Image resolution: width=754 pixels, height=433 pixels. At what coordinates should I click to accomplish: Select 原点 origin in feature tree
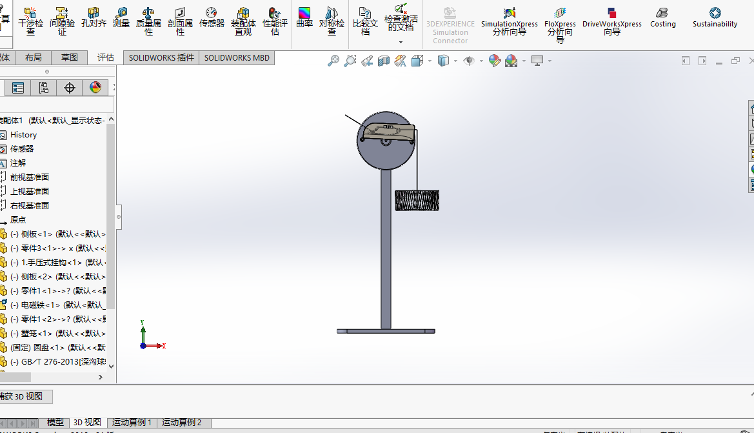coord(18,219)
